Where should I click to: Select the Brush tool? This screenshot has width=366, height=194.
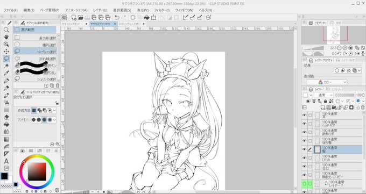tap(6, 95)
